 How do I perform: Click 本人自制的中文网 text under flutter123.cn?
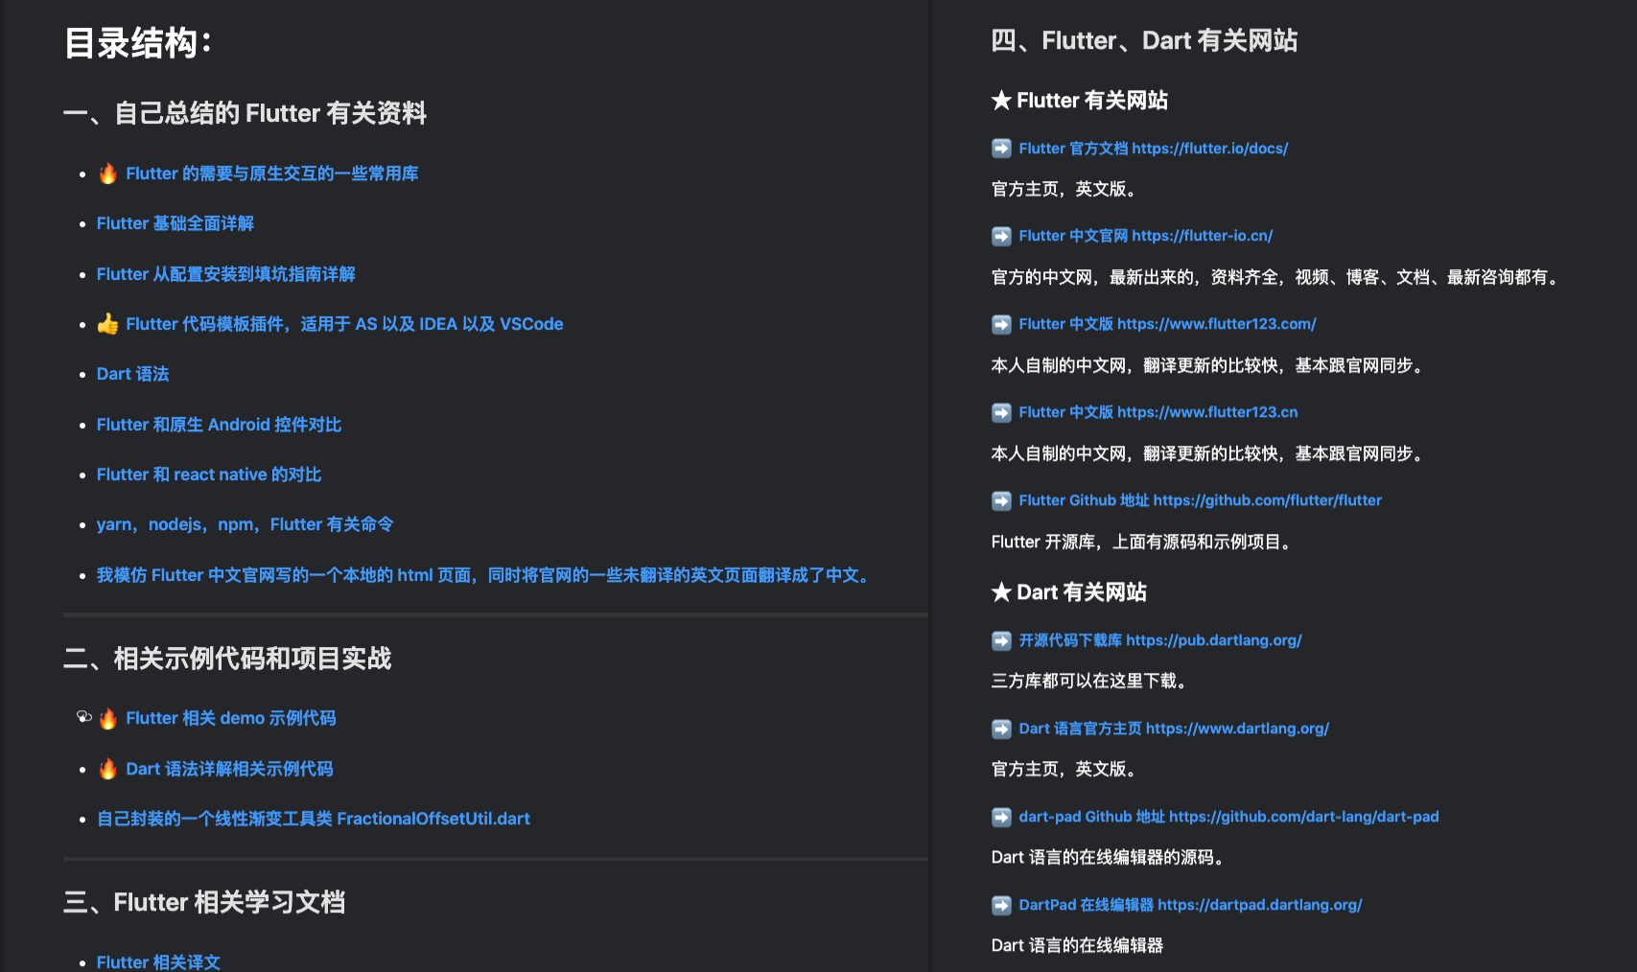click(1209, 453)
